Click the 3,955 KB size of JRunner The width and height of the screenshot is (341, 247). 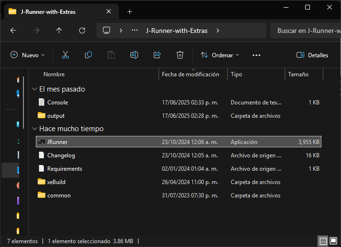coord(309,142)
